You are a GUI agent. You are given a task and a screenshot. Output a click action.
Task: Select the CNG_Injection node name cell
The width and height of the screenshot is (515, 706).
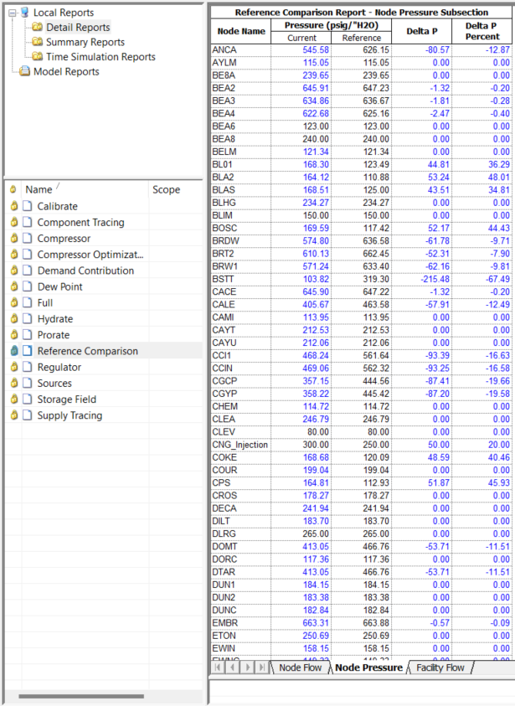coord(241,445)
